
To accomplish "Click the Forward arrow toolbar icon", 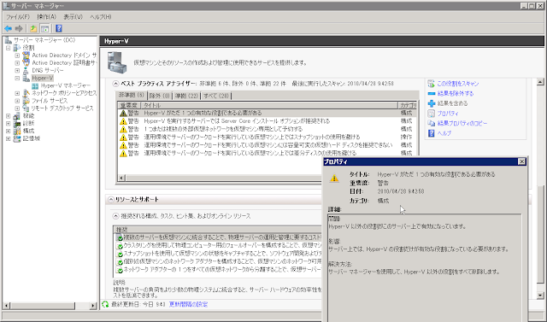I will 19,28.
